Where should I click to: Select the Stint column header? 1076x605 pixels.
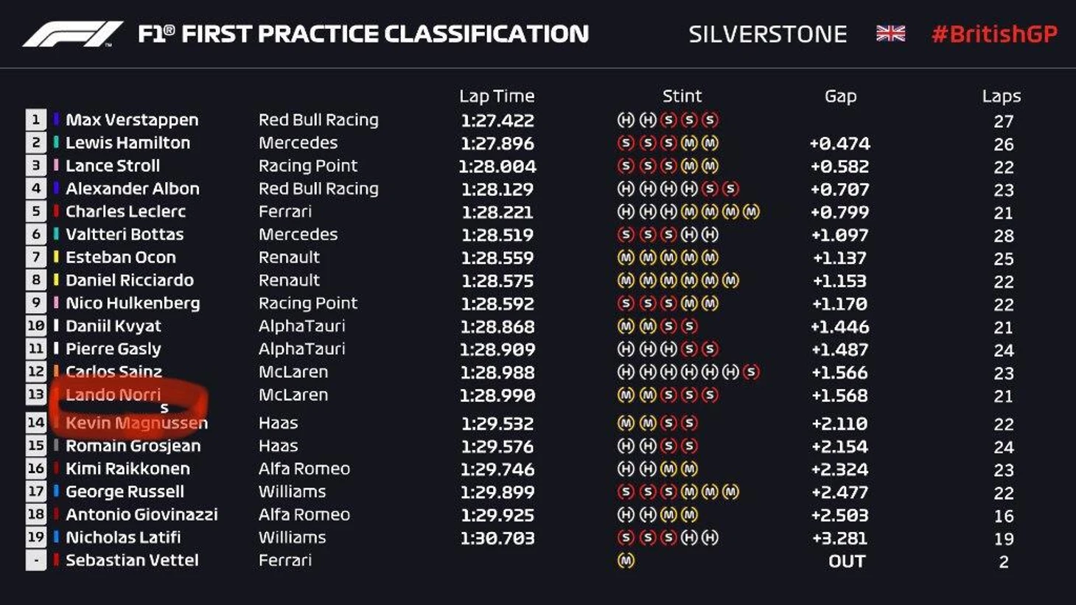click(682, 96)
